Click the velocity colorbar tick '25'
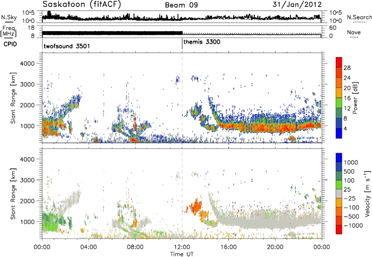Image resolution: width=372 pixels, height=257 pixels. [x=347, y=190]
